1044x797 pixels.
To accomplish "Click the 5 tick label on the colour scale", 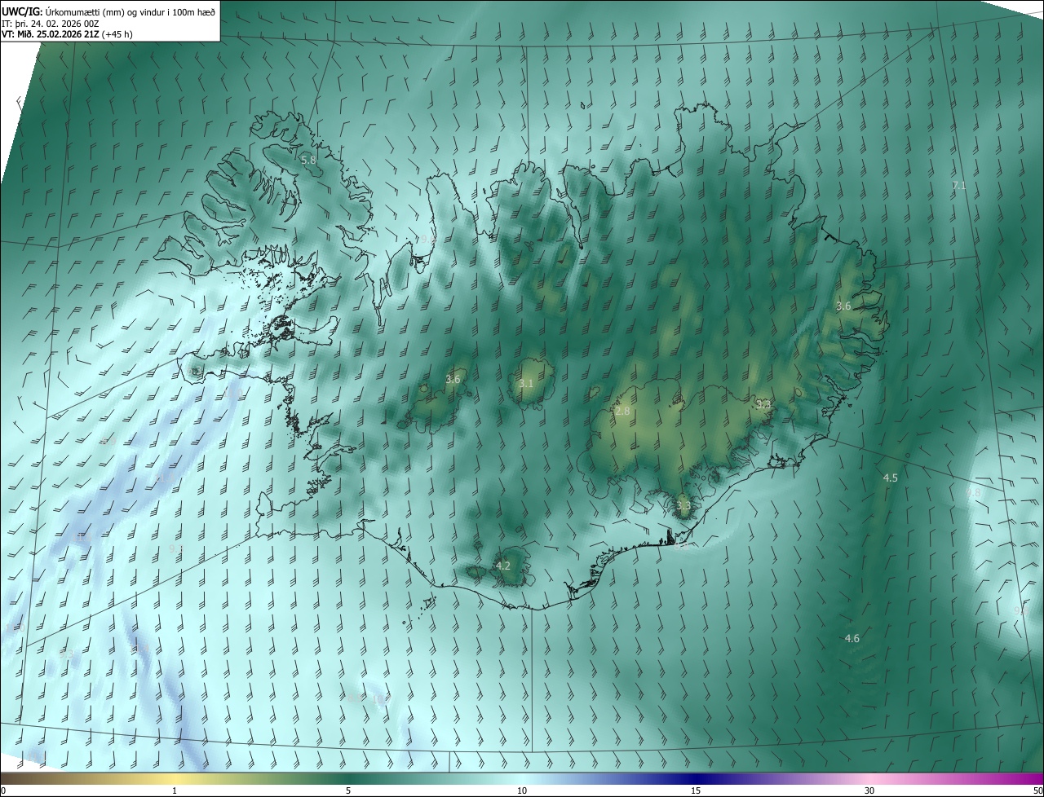I will click(348, 790).
